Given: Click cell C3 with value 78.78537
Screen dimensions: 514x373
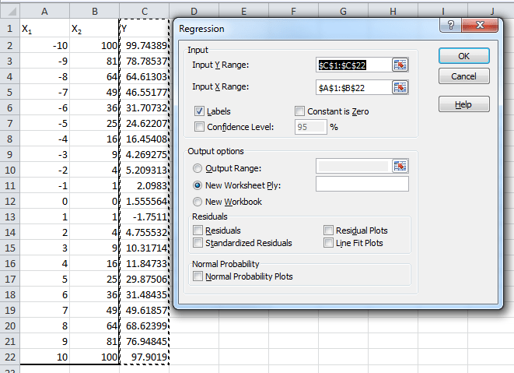Looking at the screenshot, I should click(x=144, y=61).
